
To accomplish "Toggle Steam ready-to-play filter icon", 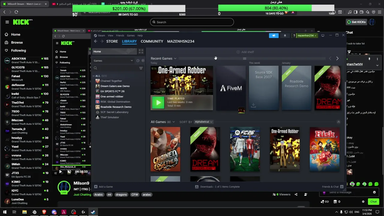I will pyautogui.click(x=143, y=61).
